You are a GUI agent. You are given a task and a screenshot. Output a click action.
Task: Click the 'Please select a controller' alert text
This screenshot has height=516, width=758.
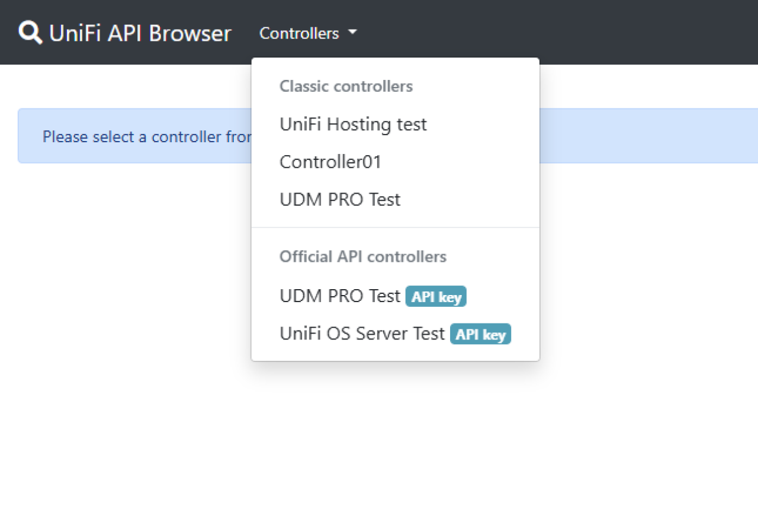[x=147, y=137]
